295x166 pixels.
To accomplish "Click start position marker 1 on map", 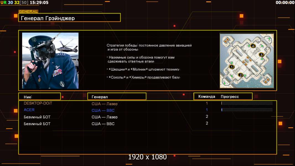I will tap(232, 67).
